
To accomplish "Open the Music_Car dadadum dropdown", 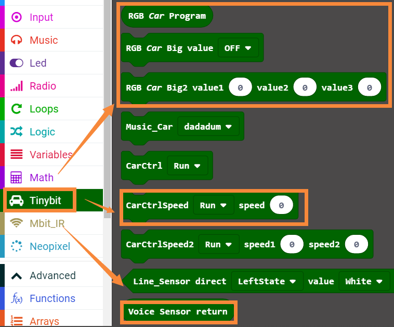I will click(207, 126).
